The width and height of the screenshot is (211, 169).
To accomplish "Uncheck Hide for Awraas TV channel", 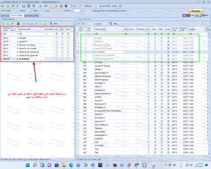I will 162,66.
